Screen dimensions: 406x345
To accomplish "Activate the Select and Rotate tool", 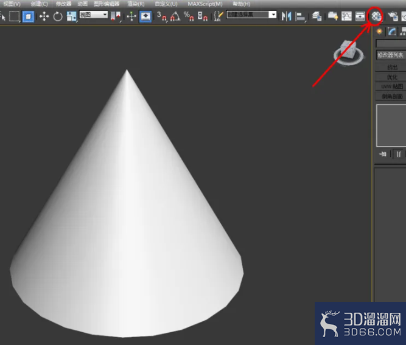I will 58,16.
